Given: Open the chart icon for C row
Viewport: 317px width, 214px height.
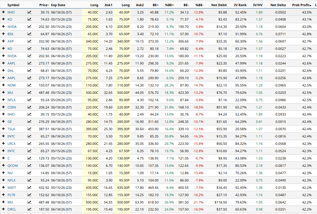Looking at the screenshot, I should point(29,158).
